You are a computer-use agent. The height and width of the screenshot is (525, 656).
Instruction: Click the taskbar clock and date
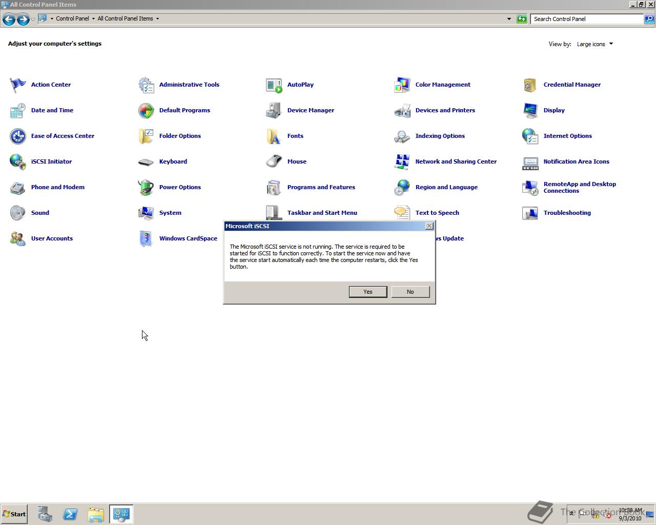pos(630,514)
